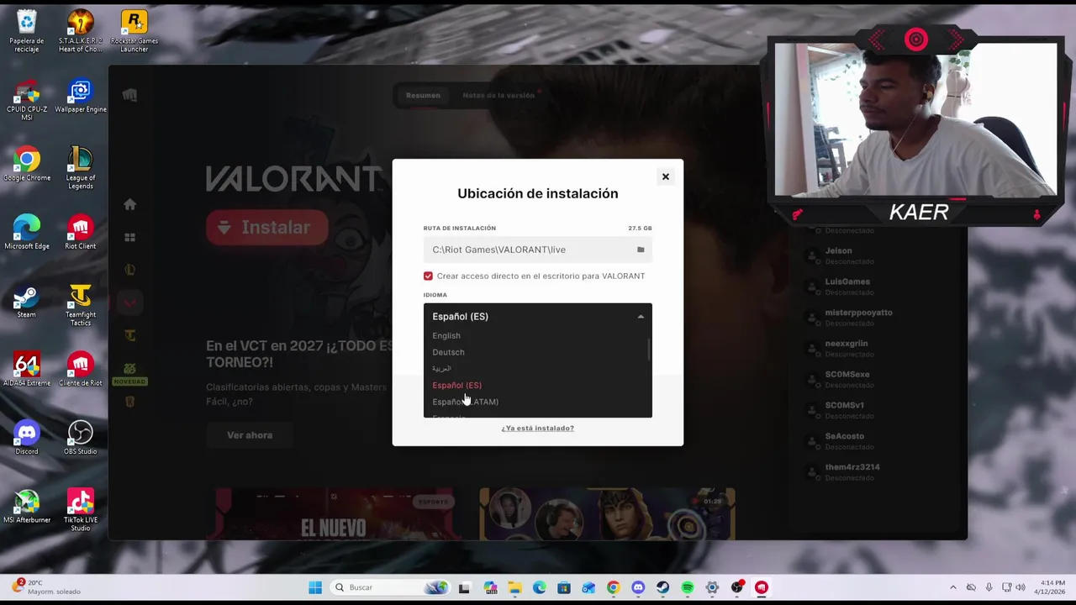
Task: Select Rockstar Games Launcher desktop icon
Action: [x=134, y=31]
